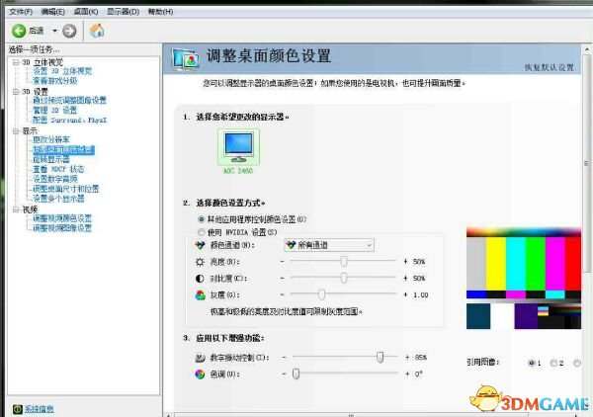Open 设置 3D 立体视觉 task
The width and height of the screenshot is (593, 417).
tap(62, 71)
